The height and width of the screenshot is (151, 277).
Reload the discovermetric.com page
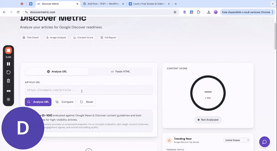[18, 12]
